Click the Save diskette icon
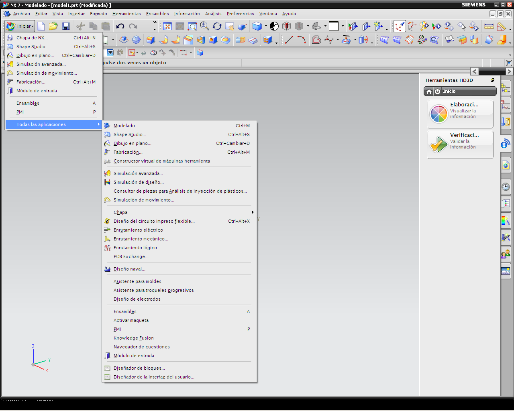The image size is (514, 411). point(66,26)
